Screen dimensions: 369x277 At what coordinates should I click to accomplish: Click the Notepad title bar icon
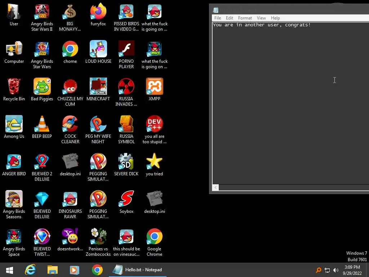215,10
